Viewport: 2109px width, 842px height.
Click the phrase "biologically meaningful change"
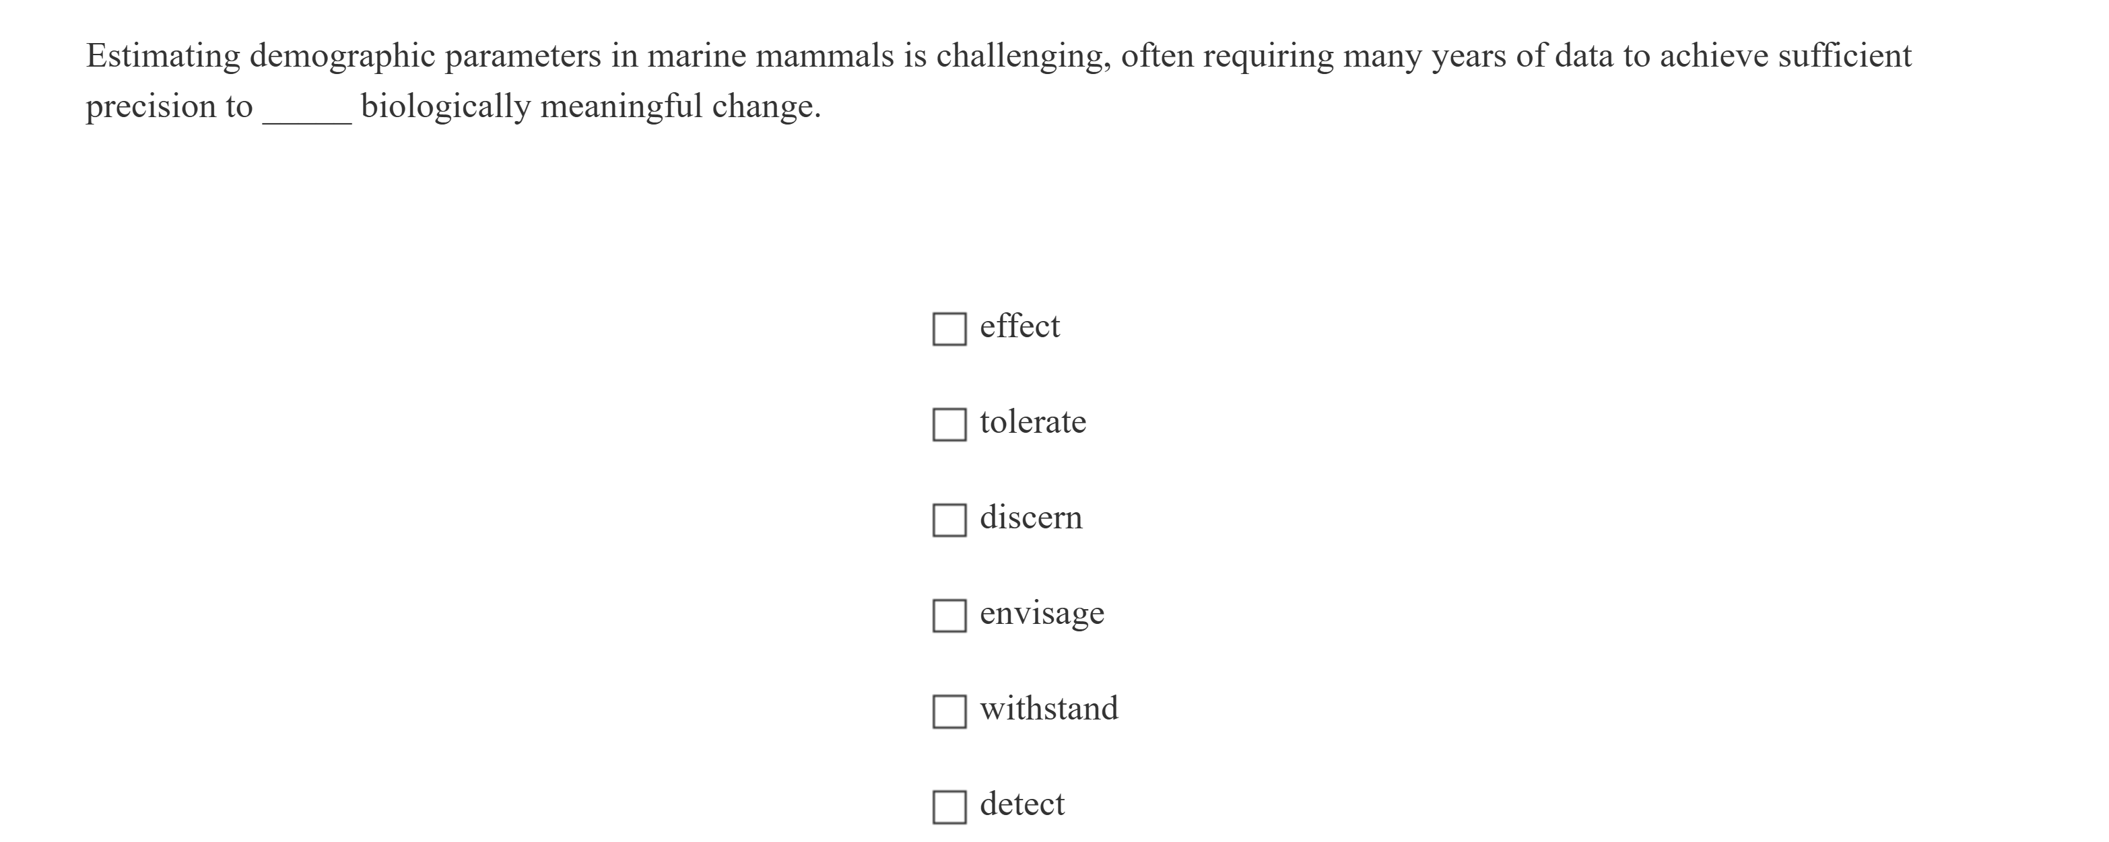[591, 106]
